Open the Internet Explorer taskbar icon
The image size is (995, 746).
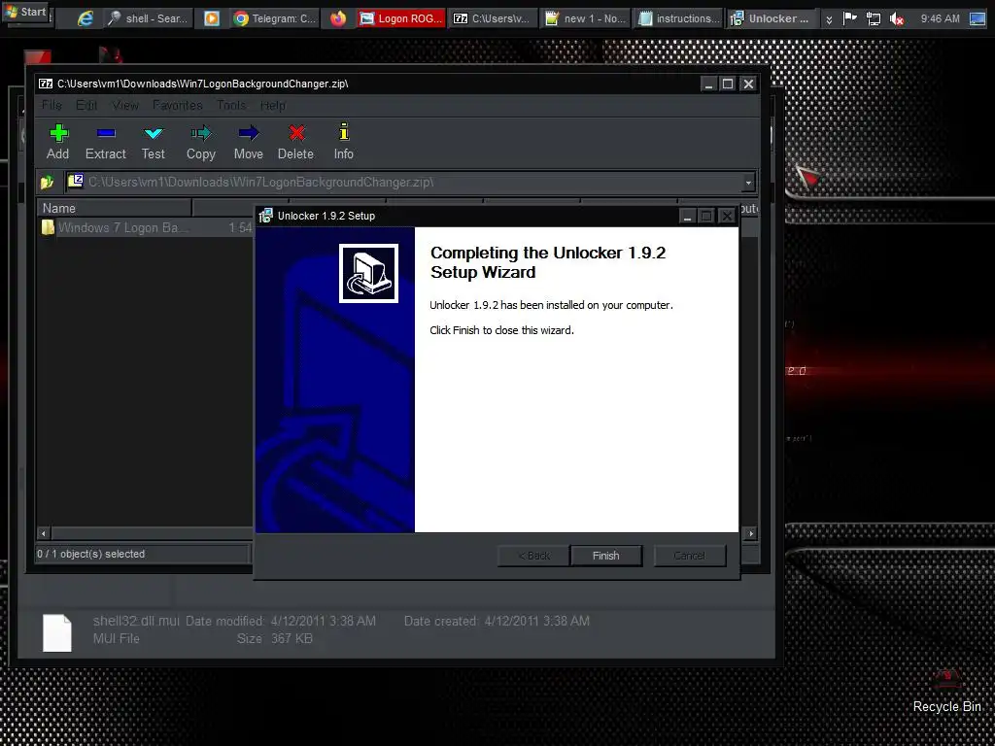point(86,18)
